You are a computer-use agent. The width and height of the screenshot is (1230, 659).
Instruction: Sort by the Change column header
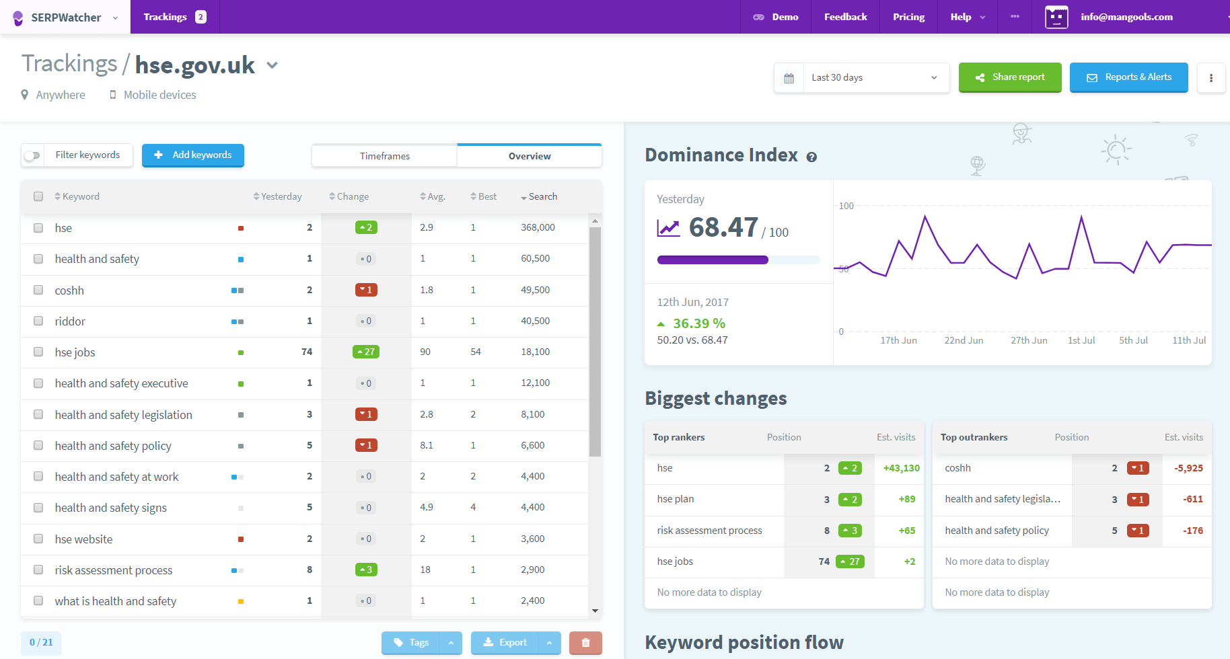coord(349,196)
